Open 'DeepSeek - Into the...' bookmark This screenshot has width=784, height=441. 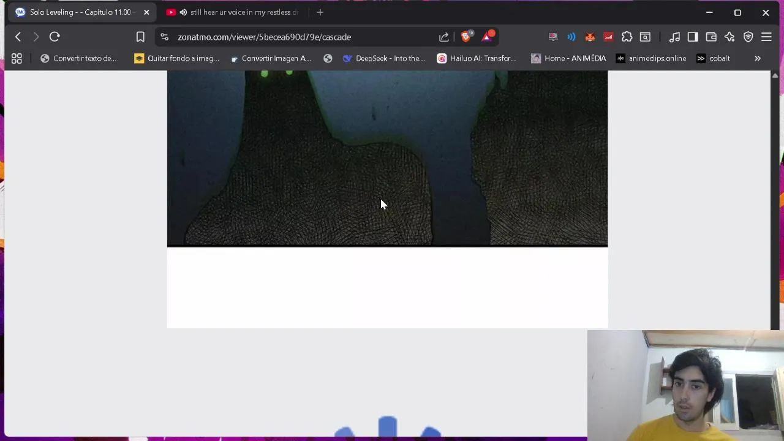click(x=384, y=58)
